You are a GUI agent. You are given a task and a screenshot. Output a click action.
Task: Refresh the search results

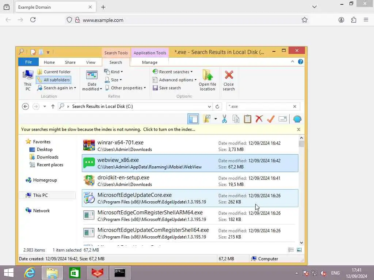(x=217, y=107)
